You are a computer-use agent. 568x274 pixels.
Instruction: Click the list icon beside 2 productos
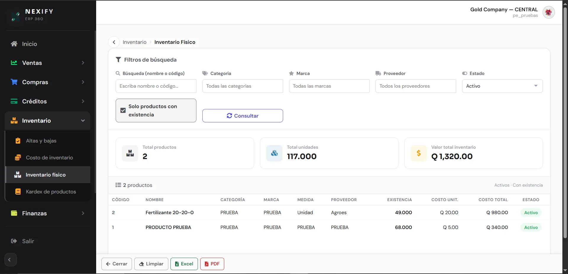tap(118, 185)
